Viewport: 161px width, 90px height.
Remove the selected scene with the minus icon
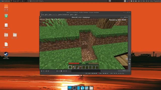(44, 71)
